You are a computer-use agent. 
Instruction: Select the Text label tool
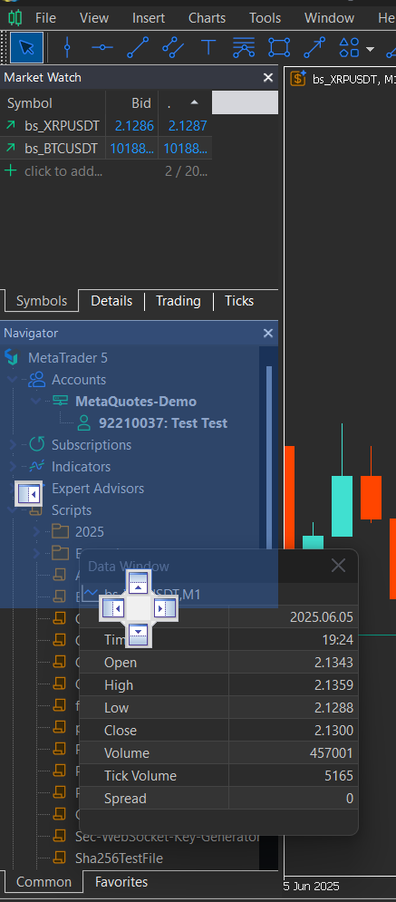pos(208,48)
